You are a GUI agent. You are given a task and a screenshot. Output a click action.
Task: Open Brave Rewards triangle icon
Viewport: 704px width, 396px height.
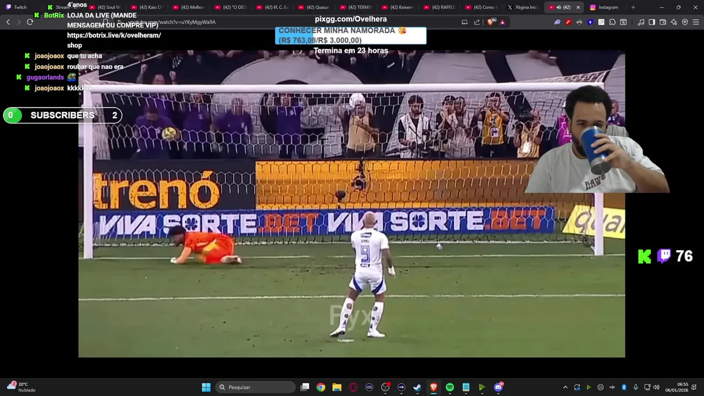coord(502,22)
